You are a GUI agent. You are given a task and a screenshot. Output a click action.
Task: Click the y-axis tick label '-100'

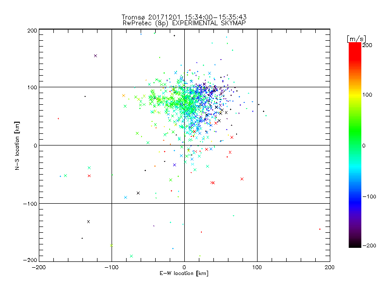[30, 204]
